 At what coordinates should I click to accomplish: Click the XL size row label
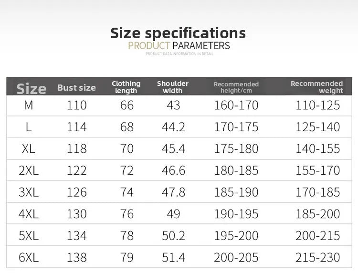pyautogui.click(x=29, y=149)
